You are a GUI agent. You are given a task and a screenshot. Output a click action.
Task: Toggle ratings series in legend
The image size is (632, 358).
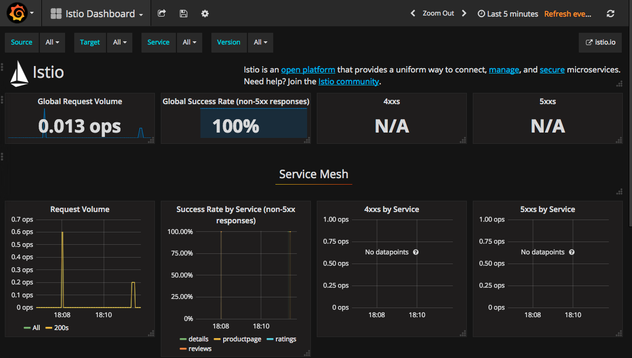286,339
